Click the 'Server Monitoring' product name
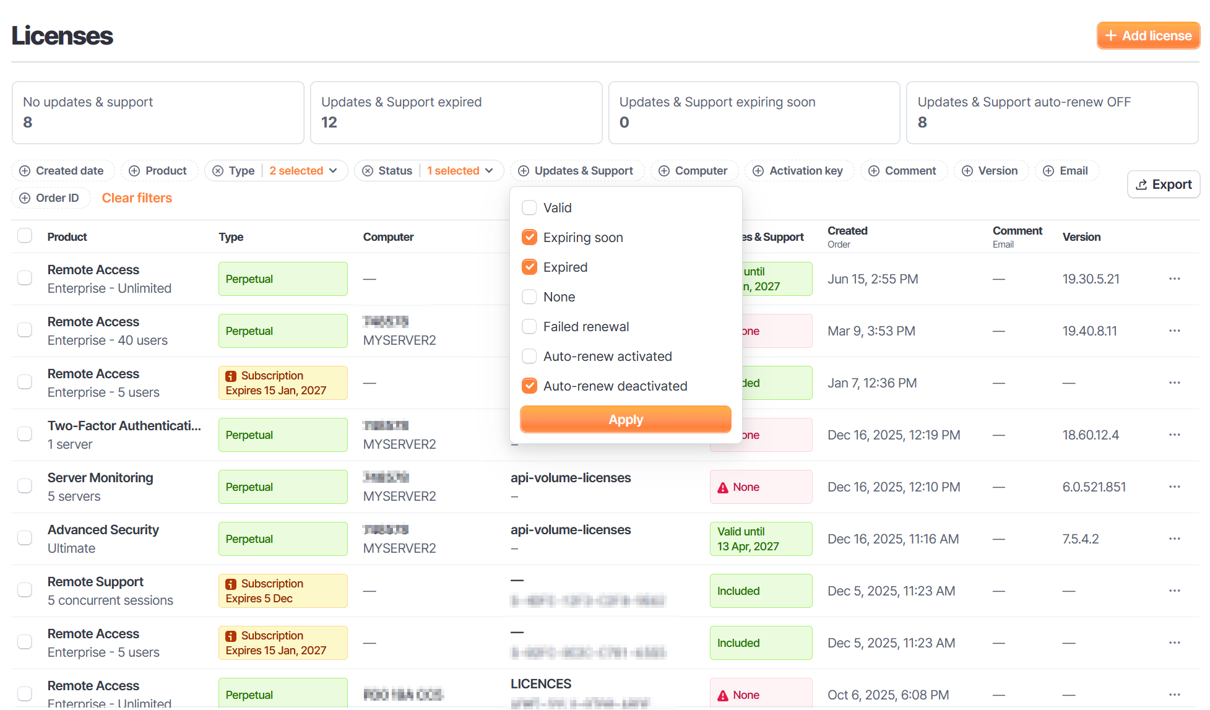This screenshot has width=1210, height=710. 100,477
